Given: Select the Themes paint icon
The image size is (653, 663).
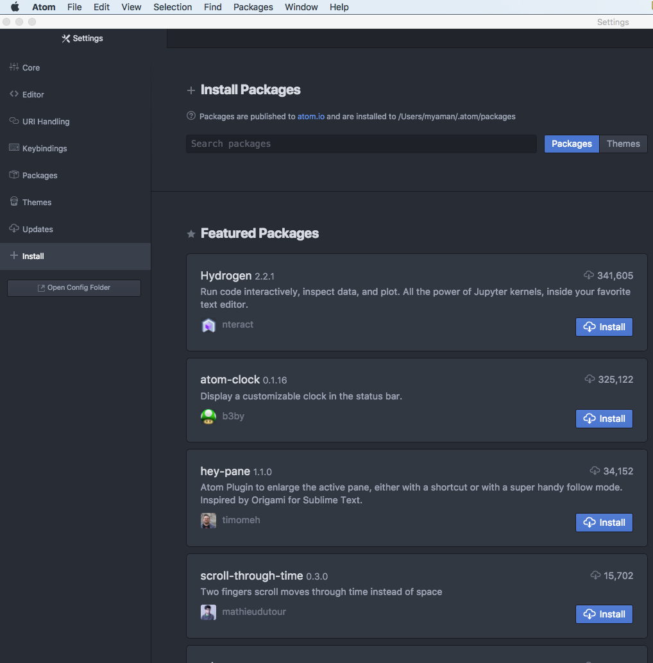Looking at the screenshot, I should [13, 202].
